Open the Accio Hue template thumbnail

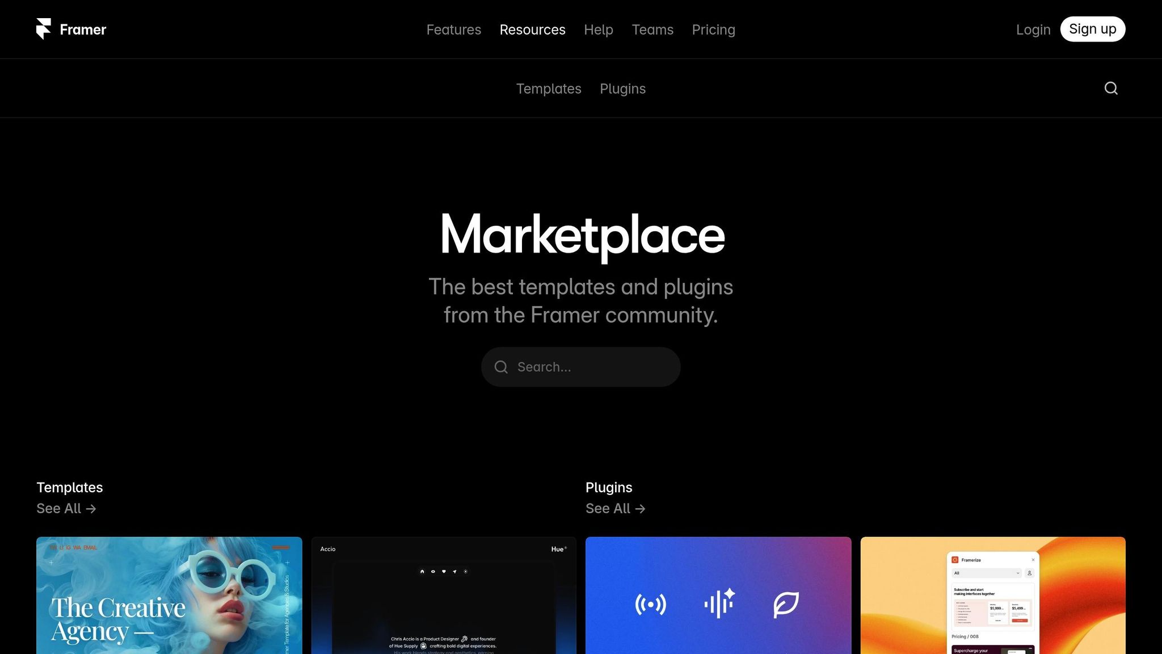coord(444,596)
